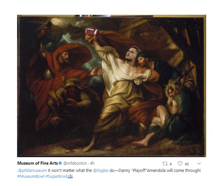The image size is (213, 186).
Task: Follow the #MuseumBowl hashtag
Action: point(31,176)
